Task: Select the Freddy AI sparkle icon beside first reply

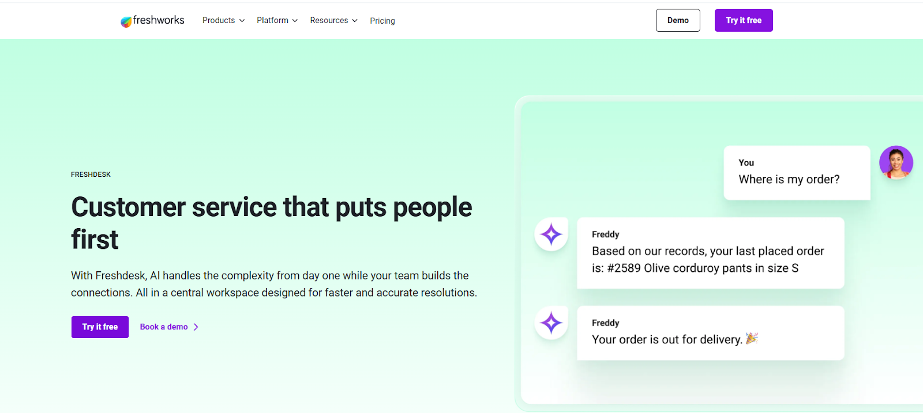Action: [x=550, y=234]
